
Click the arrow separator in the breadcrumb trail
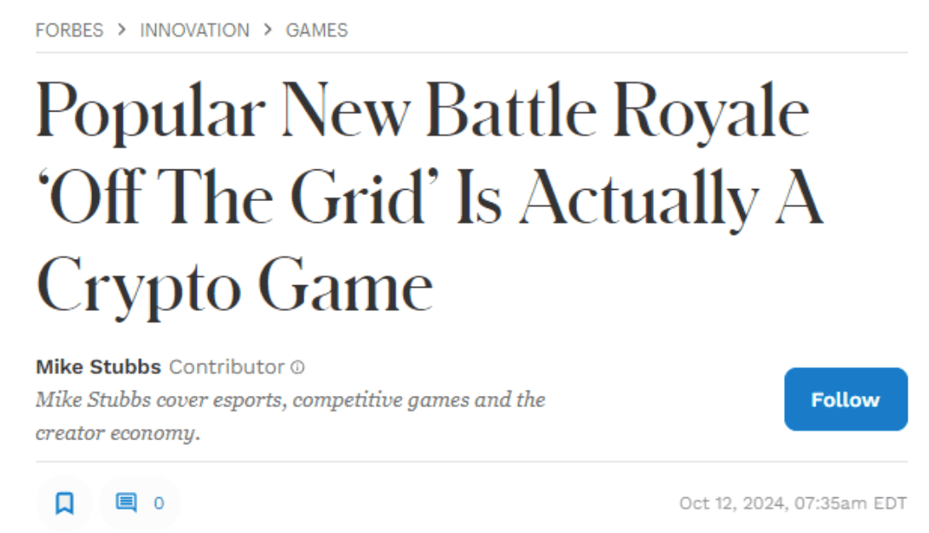tap(122, 30)
